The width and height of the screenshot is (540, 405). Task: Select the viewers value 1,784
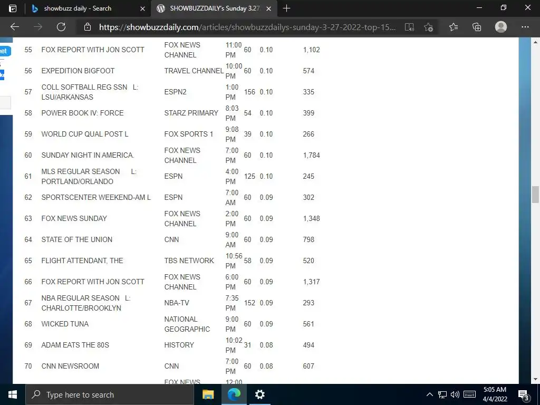(311, 156)
